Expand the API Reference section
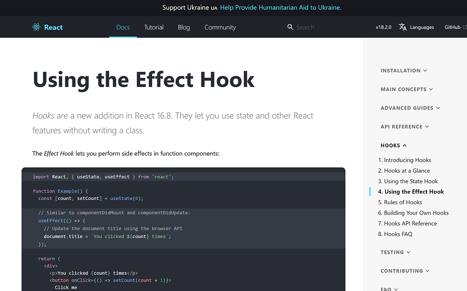 (x=405, y=127)
